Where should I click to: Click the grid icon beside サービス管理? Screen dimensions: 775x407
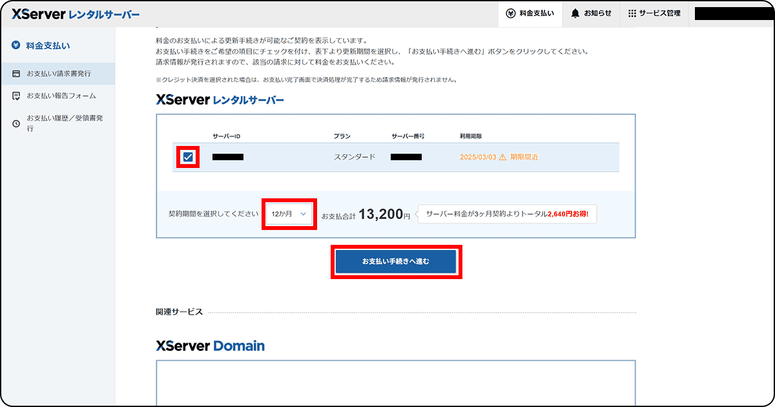pos(632,13)
